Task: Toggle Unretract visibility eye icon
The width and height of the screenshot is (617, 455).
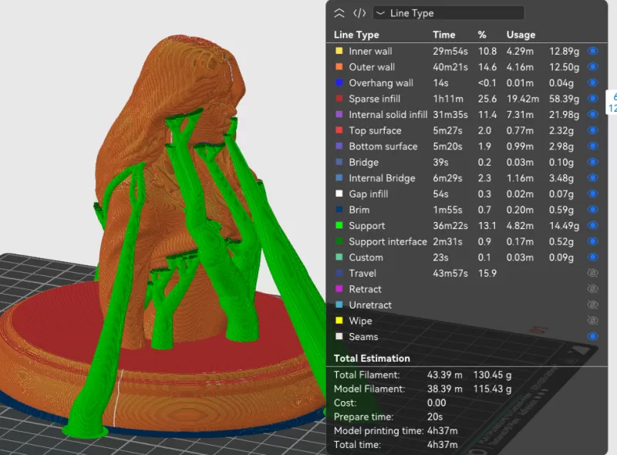Action: (x=592, y=305)
